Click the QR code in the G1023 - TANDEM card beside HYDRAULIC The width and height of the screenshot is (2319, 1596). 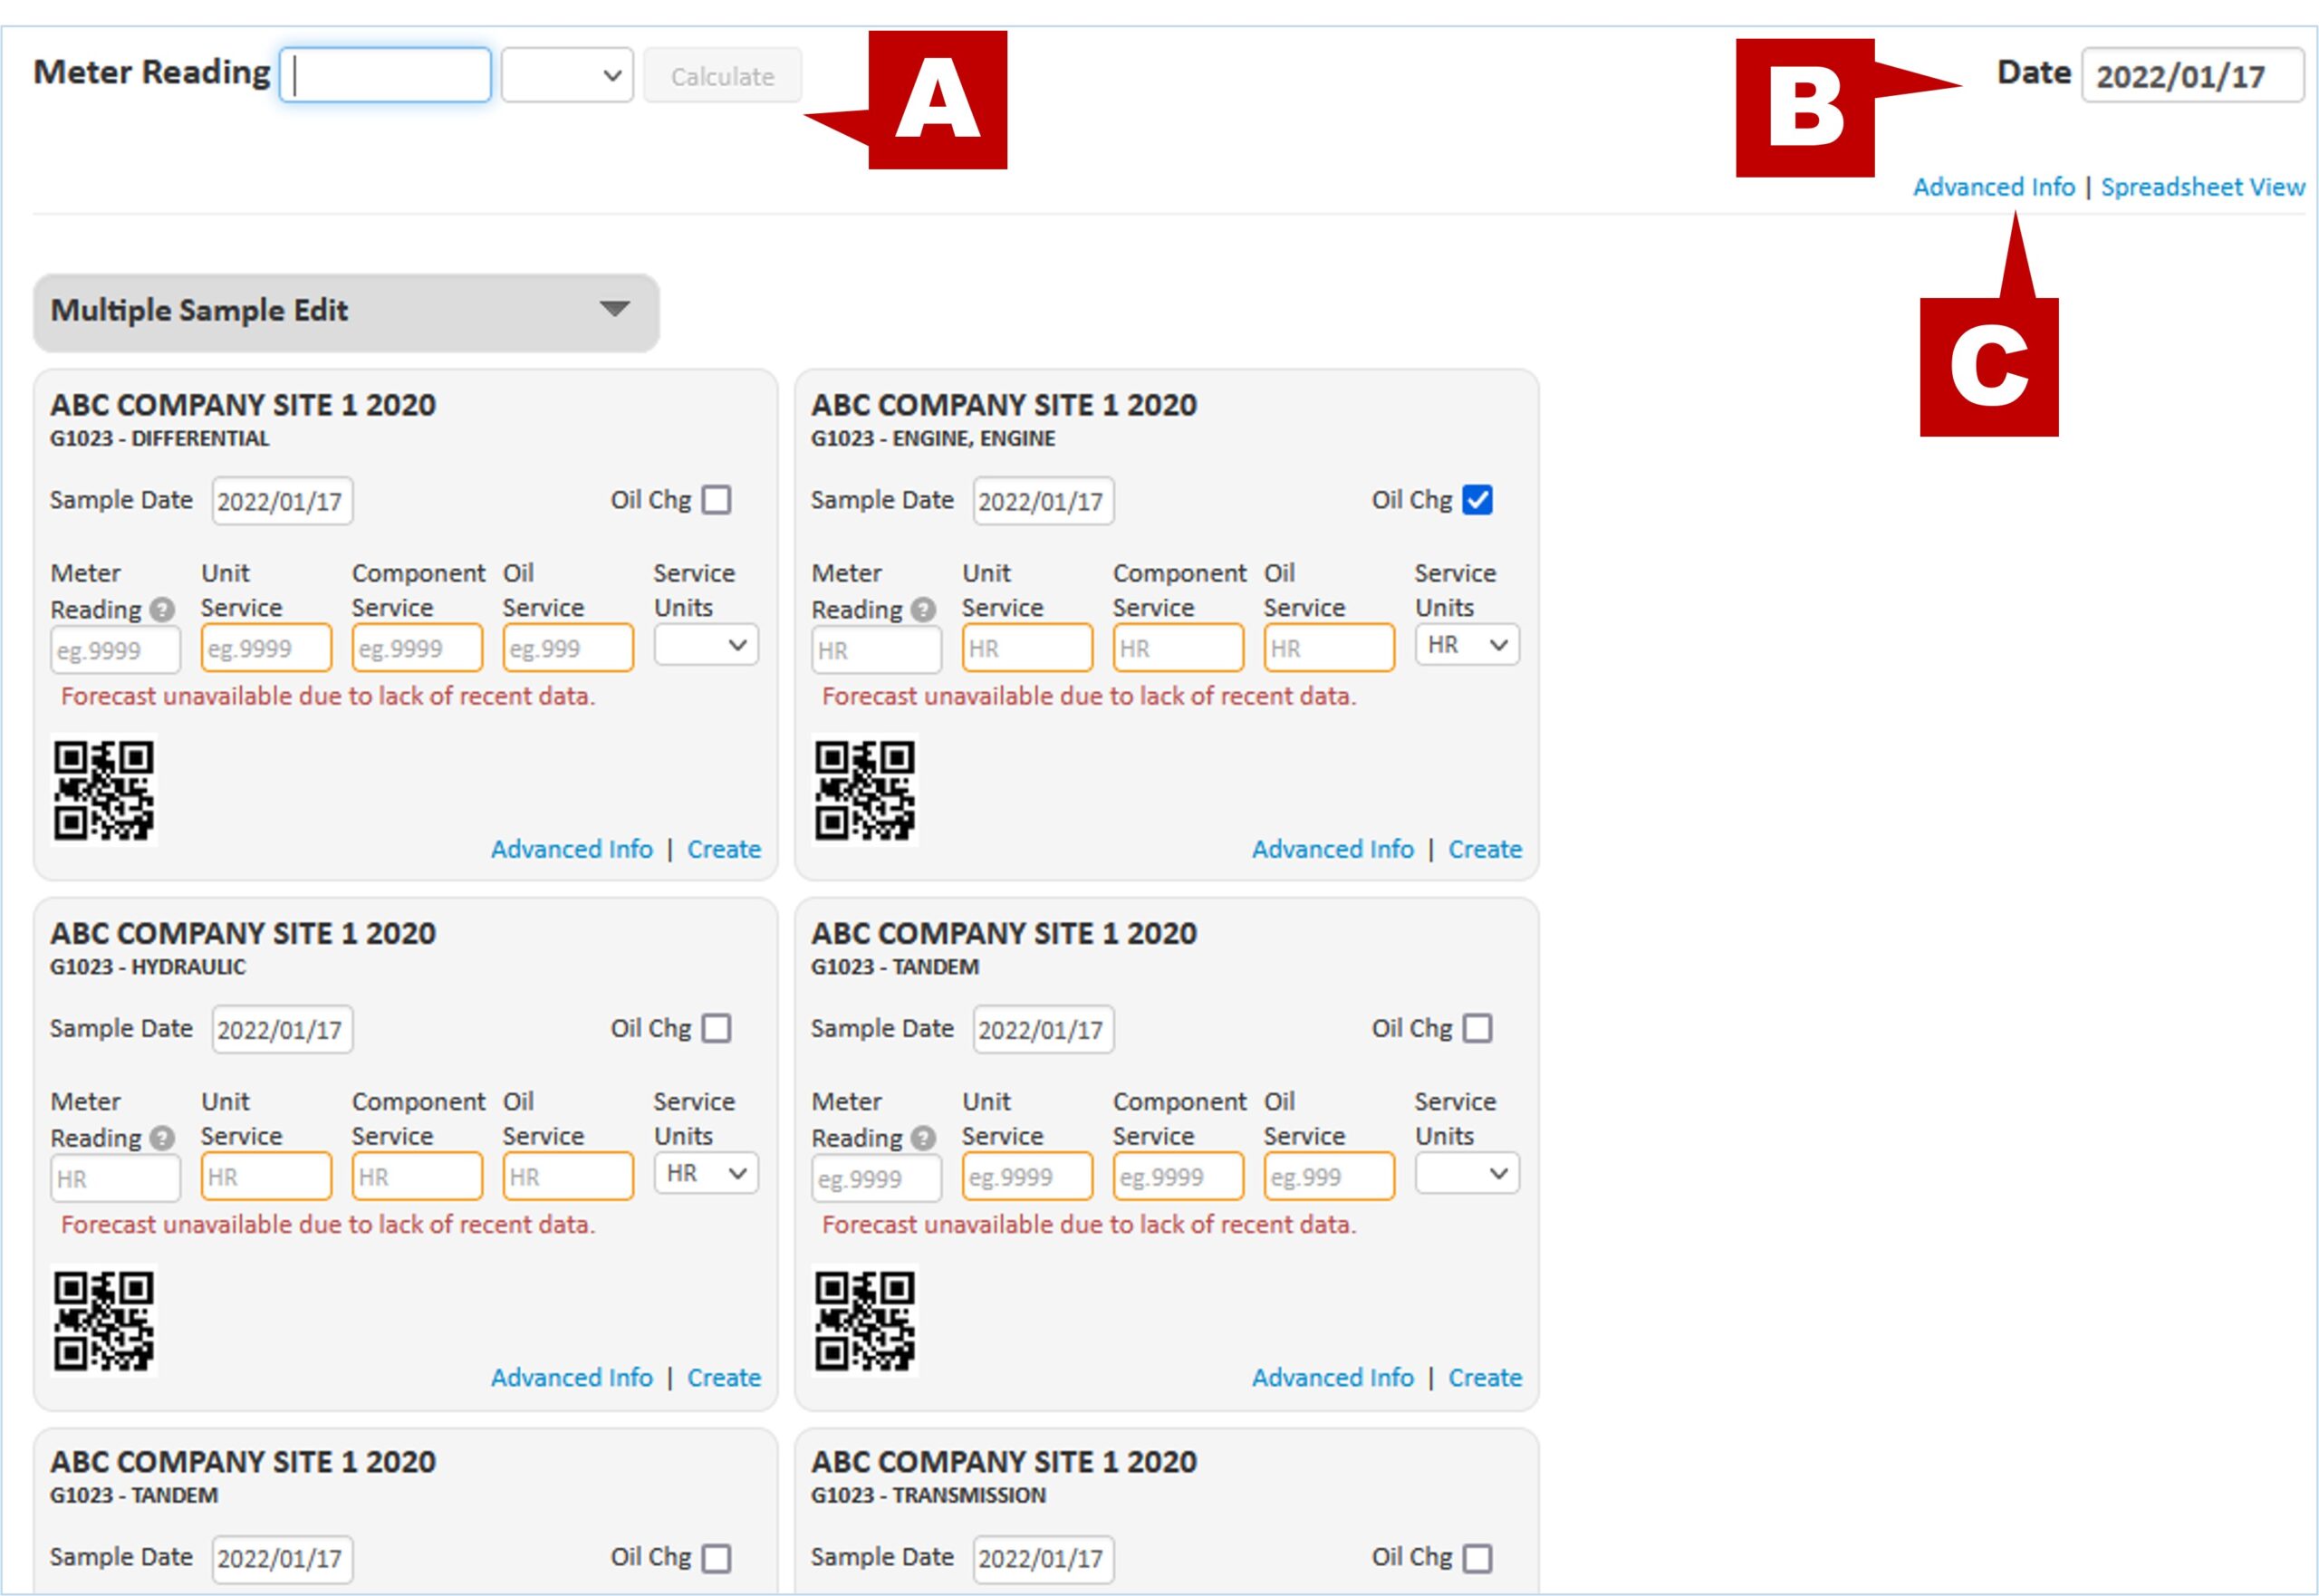pos(865,1320)
